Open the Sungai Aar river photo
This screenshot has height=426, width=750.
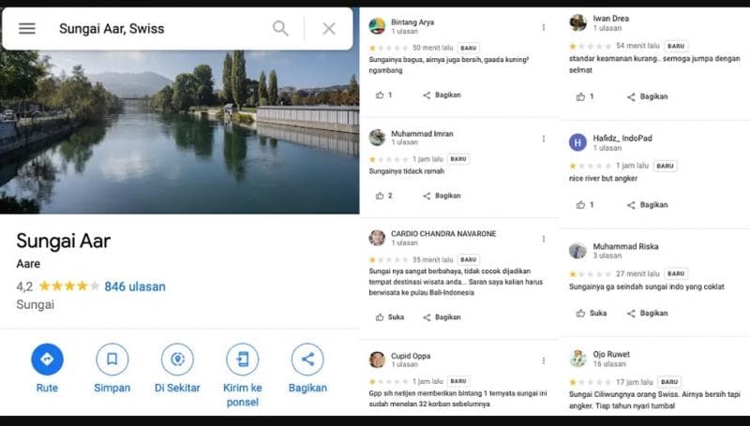tap(179, 131)
